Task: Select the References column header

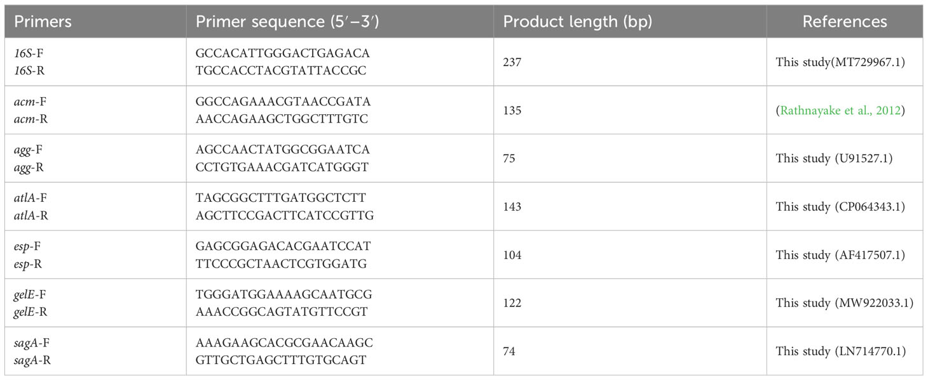Action: (x=845, y=22)
